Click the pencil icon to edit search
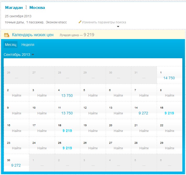The width and height of the screenshot is (186, 175). (80, 22)
